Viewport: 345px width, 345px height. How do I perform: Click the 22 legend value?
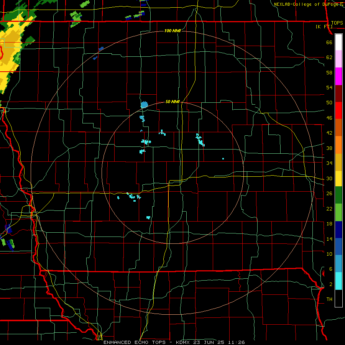329,209
